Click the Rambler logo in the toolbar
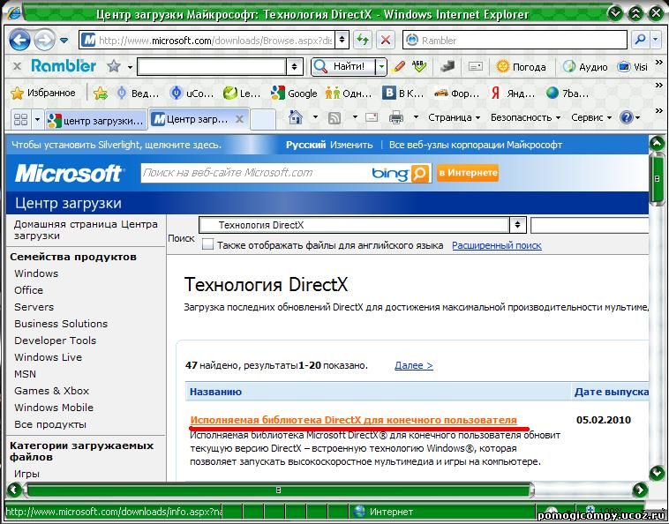 [64, 65]
